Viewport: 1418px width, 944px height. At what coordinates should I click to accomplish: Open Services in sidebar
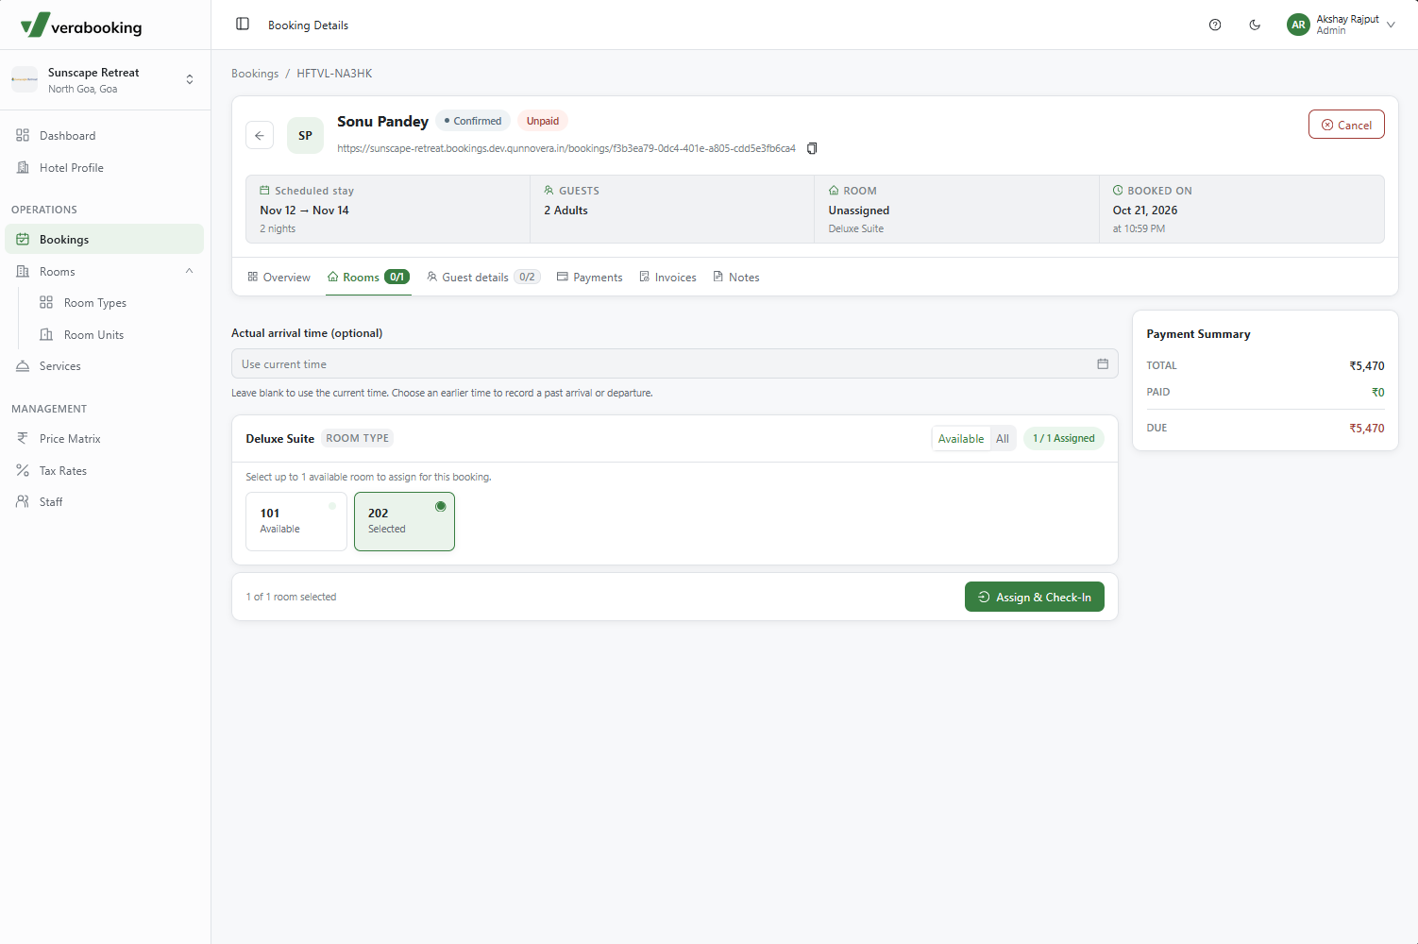point(104,366)
